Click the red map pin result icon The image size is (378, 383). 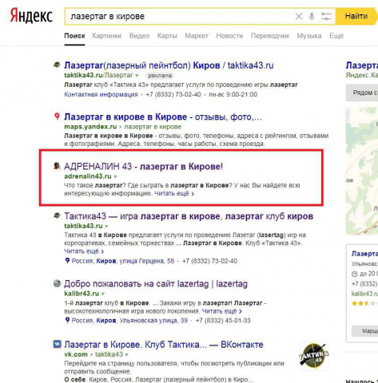click(57, 116)
